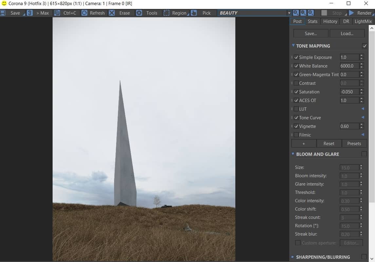Open the BEAUTY render element dropdown
Screen dimensions: 375x262
tap(289, 13)
